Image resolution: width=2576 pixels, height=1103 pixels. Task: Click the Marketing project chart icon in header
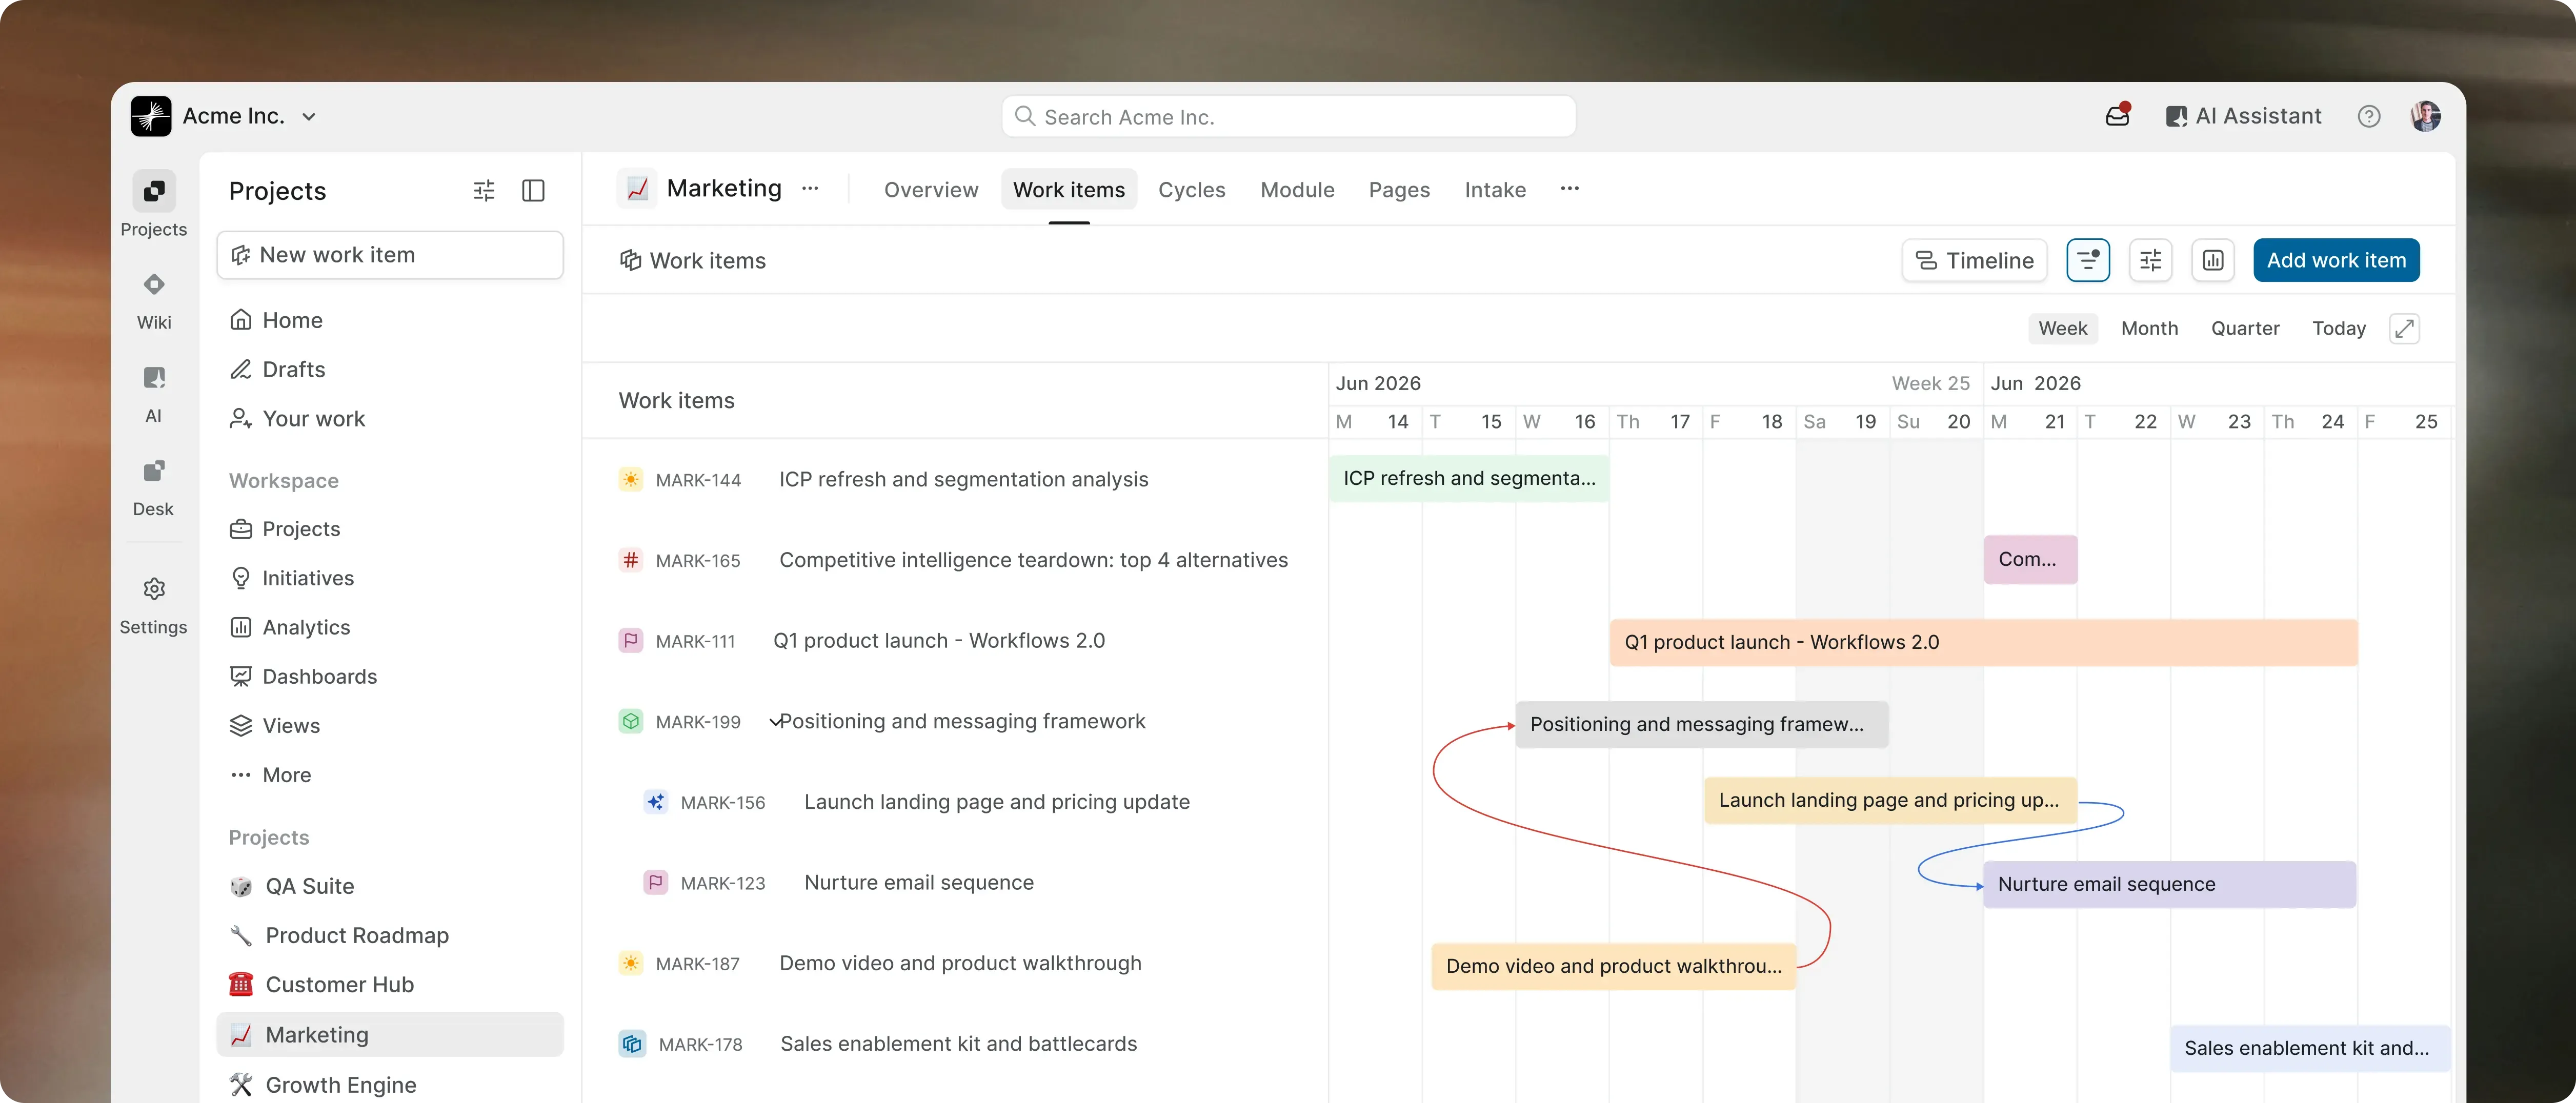coord(637,189)
